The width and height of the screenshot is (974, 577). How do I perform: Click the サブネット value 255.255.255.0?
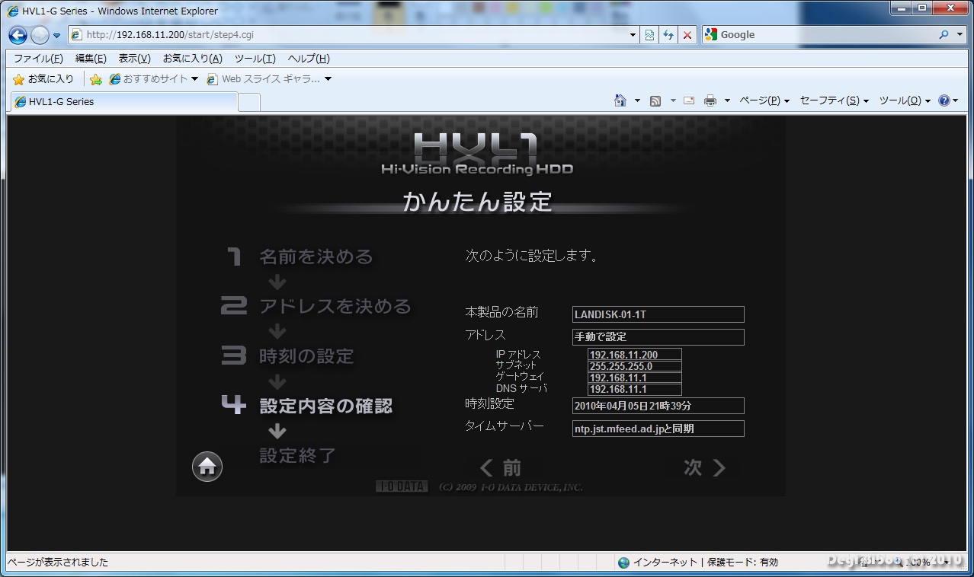(635, 366)
